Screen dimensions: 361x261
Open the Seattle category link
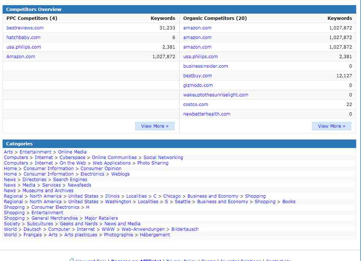pos(183,202)
